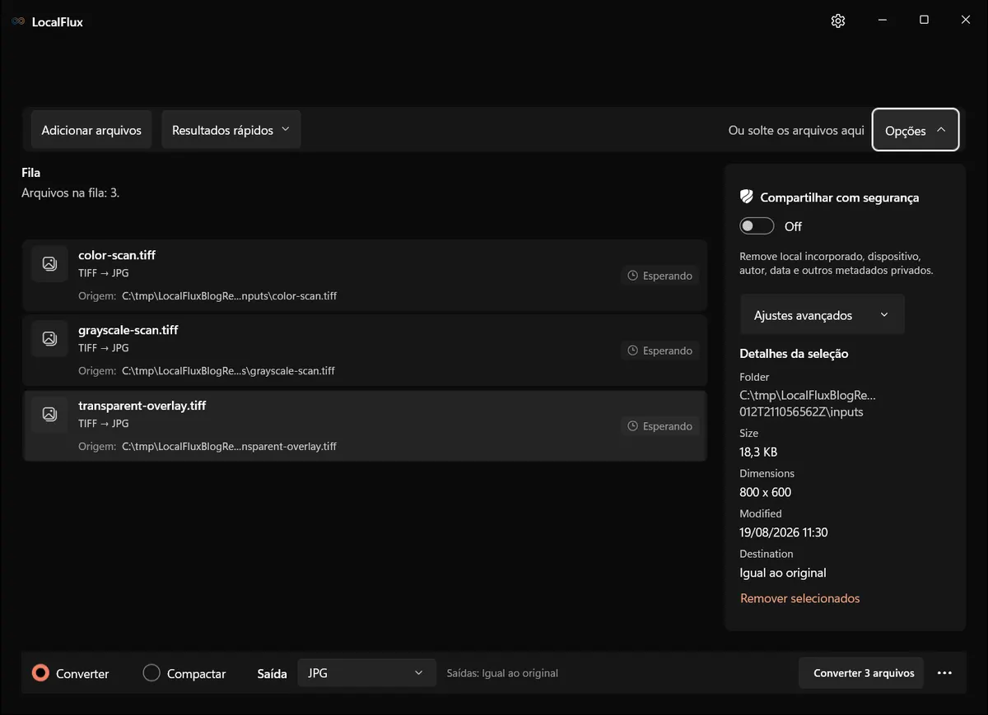Click image icon of grayscale-scan.tiff row
This screenshot has width=988, height=715.
[49, 338]
